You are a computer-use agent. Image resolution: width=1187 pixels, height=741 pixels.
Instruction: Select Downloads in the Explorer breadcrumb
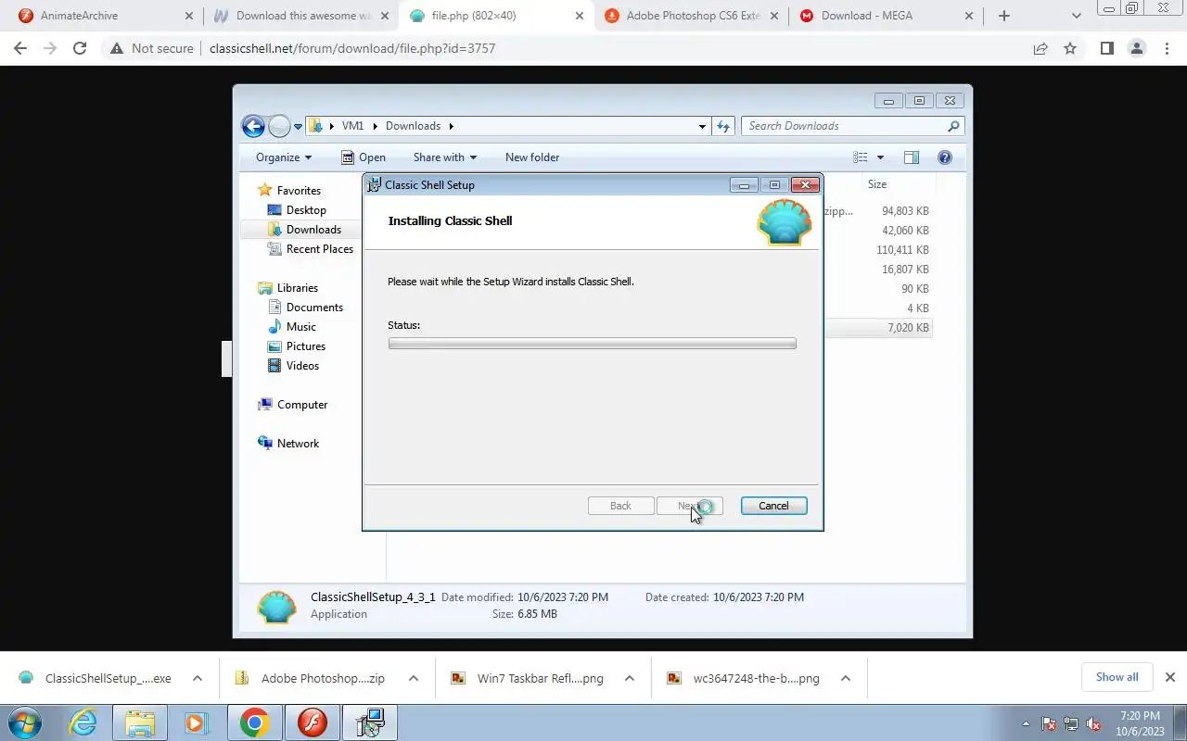pyautogui.click(x=413, y=126)
